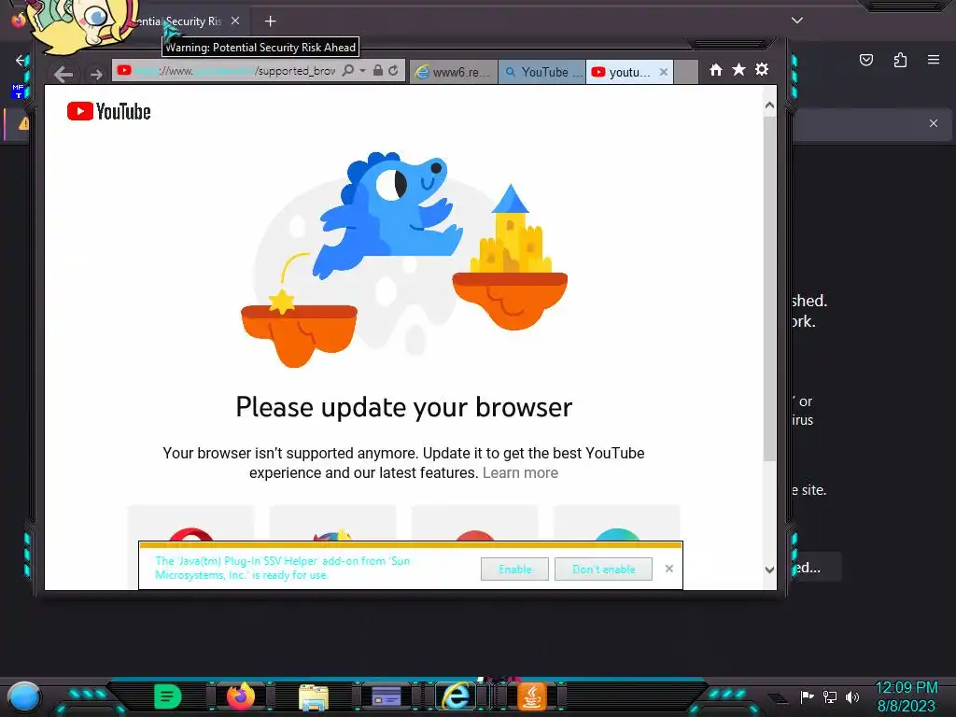Select the Firefox Potential Security Risk tab
The width and height of the screenshot is (956, 717).
(x=176, y=21)
